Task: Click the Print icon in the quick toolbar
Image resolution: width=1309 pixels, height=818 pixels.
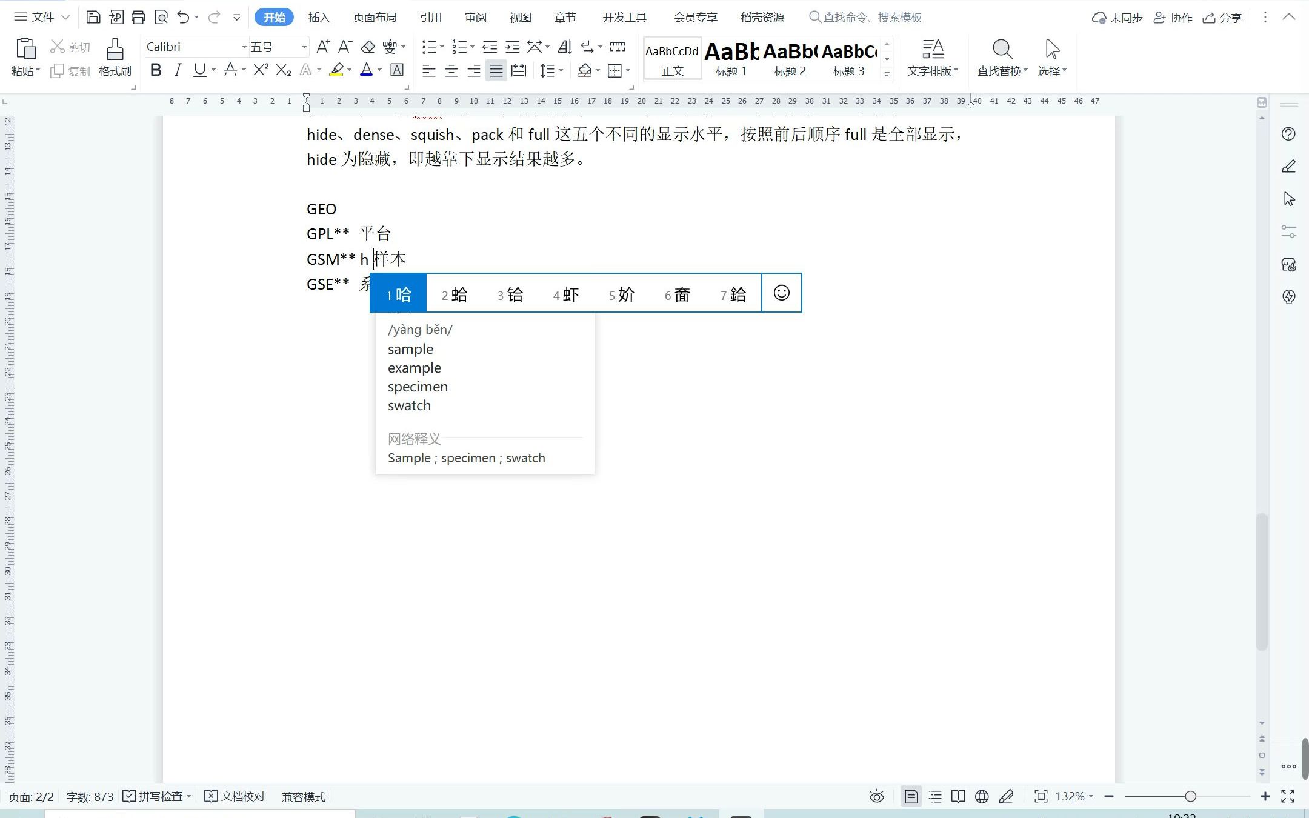Action: (138, 17)
